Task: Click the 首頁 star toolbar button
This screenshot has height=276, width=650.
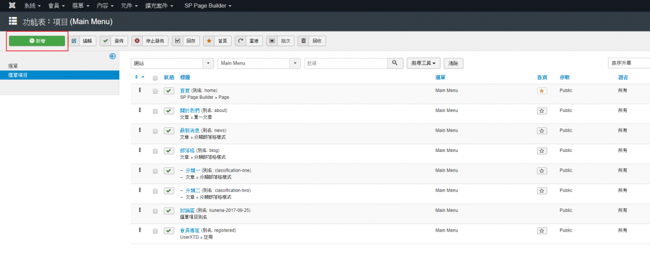Action: [217, 41]
